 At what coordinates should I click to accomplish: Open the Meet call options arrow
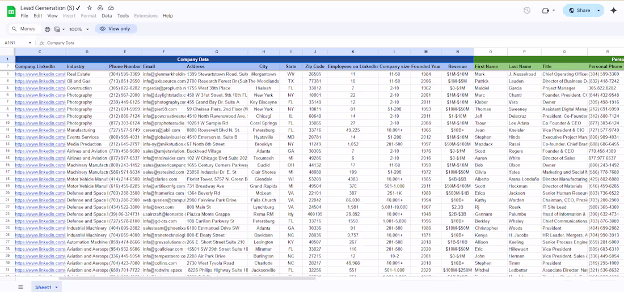coord(554,10)
